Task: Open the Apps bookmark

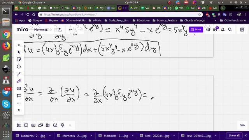Action: [x=20, y=21]
